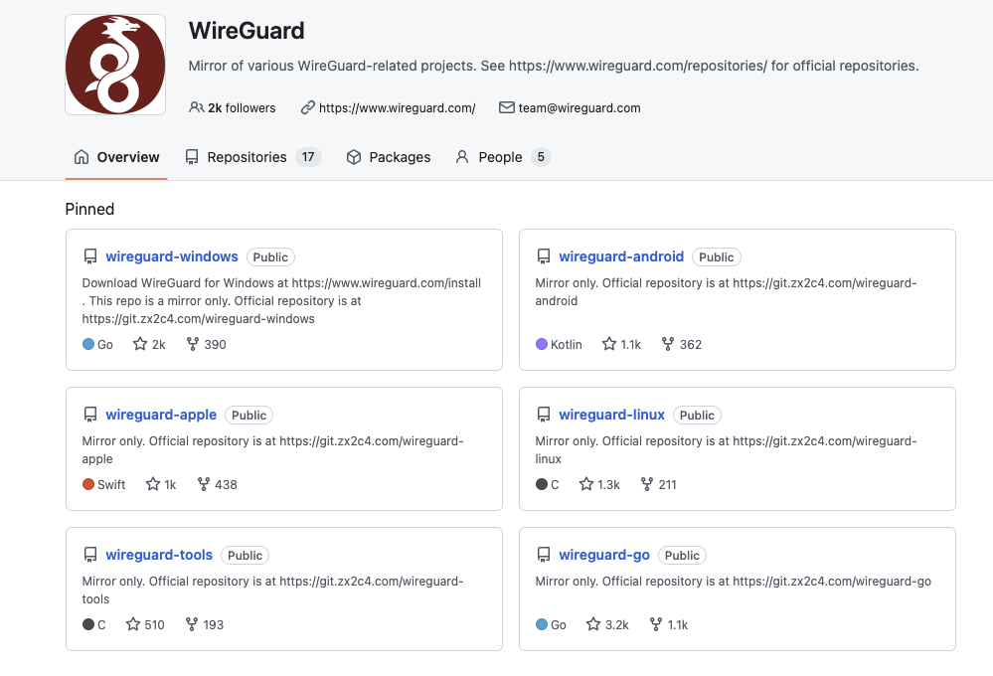Open the wireguard-windows repository link
Image resolution: width=993 pixels, height=676 pixels.
pyautogui.click(x=172, y=256)
